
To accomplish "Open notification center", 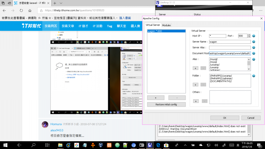I will 259,145.
